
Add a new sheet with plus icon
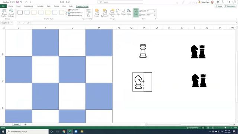click(x=25, y=124)
